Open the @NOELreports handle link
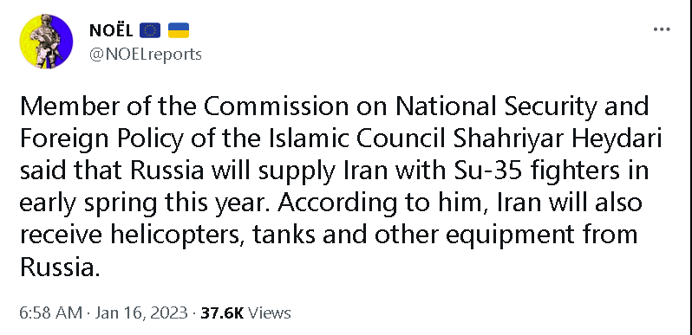Screen dimensions: 692x335 coord(146,55)
